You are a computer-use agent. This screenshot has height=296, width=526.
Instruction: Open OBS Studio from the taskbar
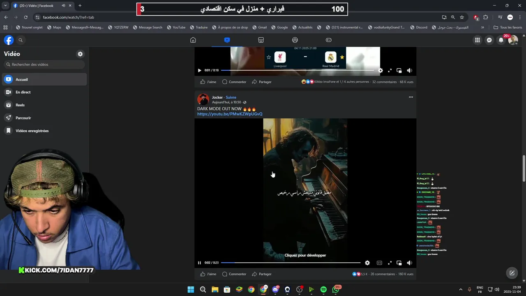tap(299, 289)
